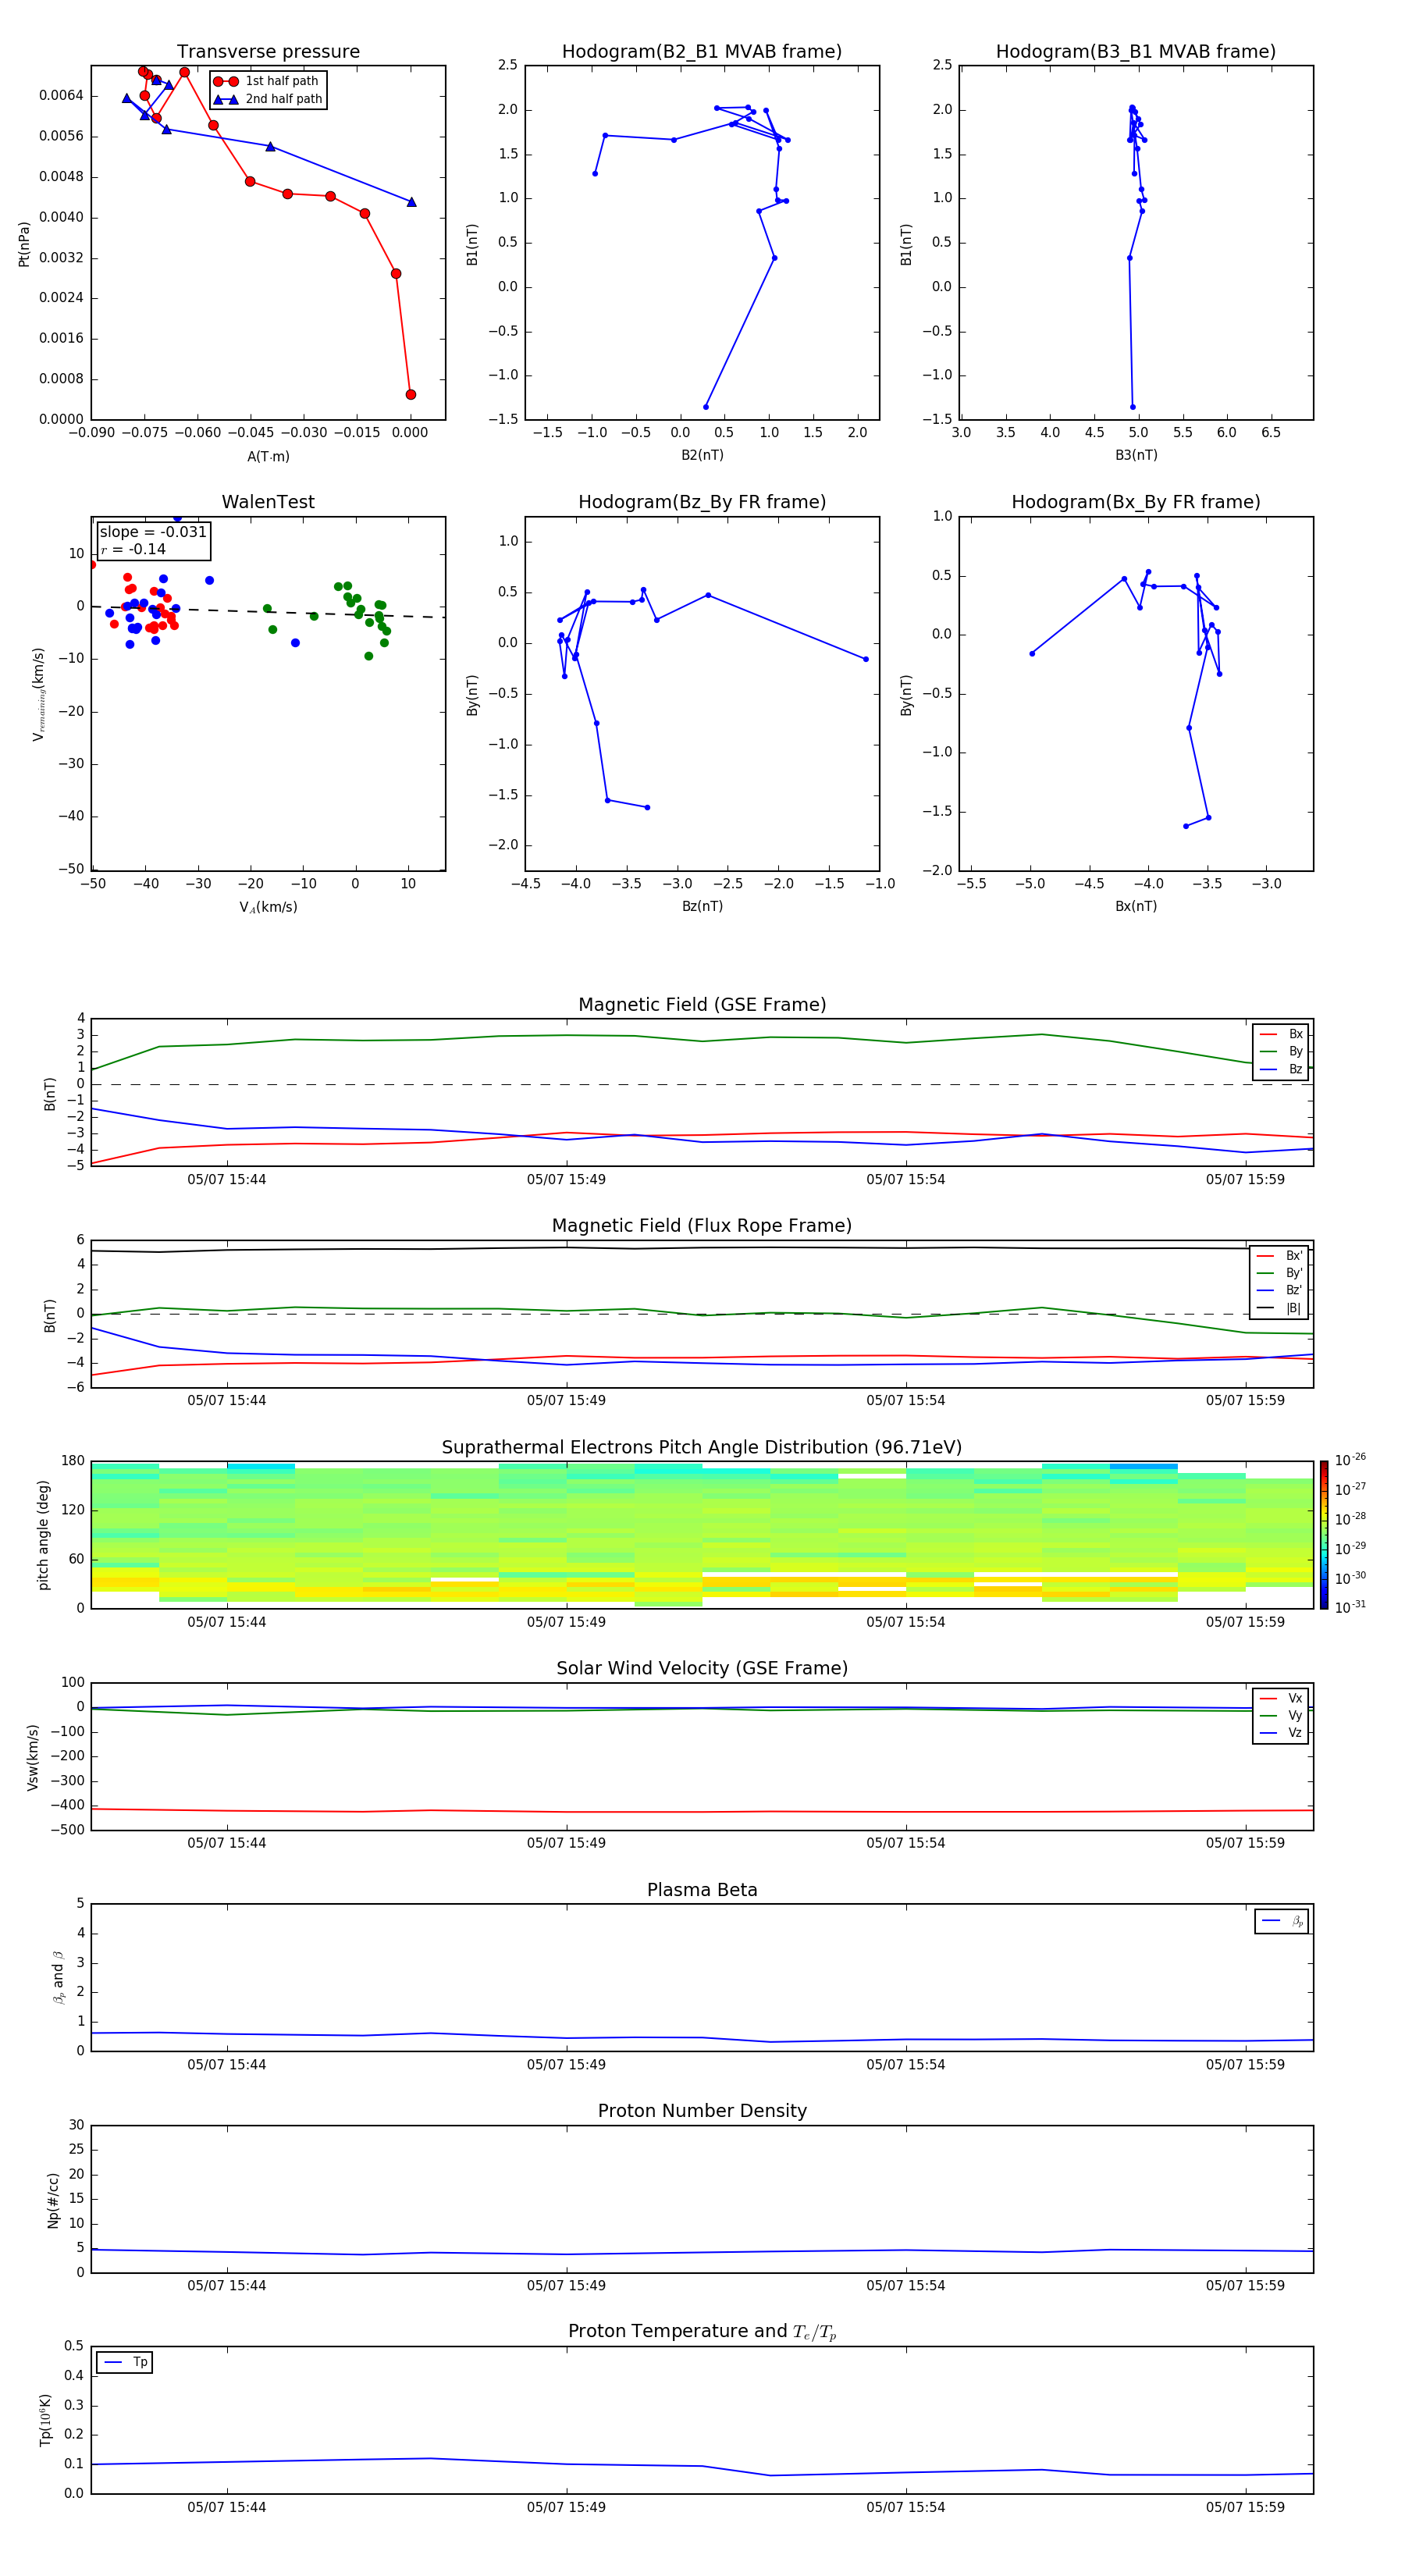Click the 'A(T·m)' axis label
The image size is (1405, 2576).
click(x=268, y=456)
